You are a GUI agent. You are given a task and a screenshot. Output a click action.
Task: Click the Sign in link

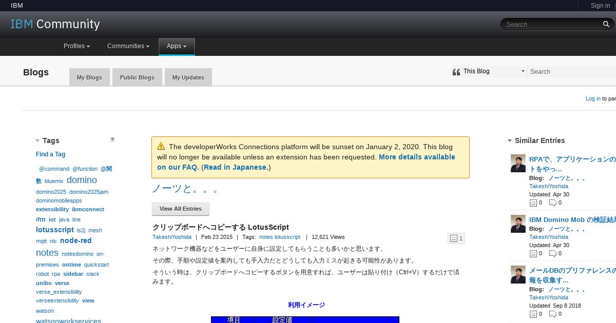(600, 6)
